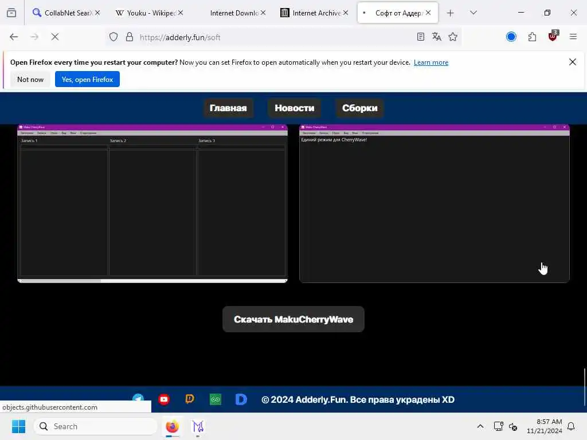Open clock showing 8:57 AM
This screenshot has width=587, height=440.
point(545,426)
